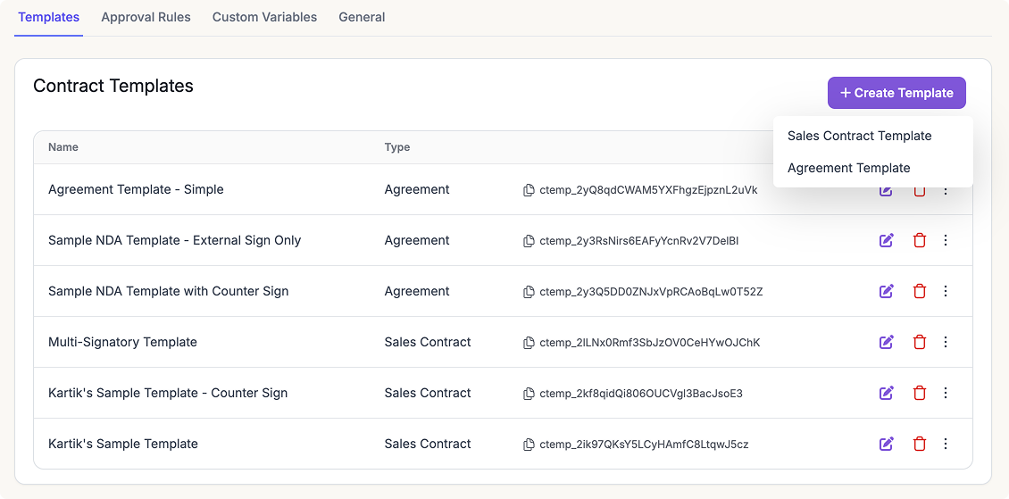
Task: Delete Kartik's Sample Template row
Action: tap(919, 444)
